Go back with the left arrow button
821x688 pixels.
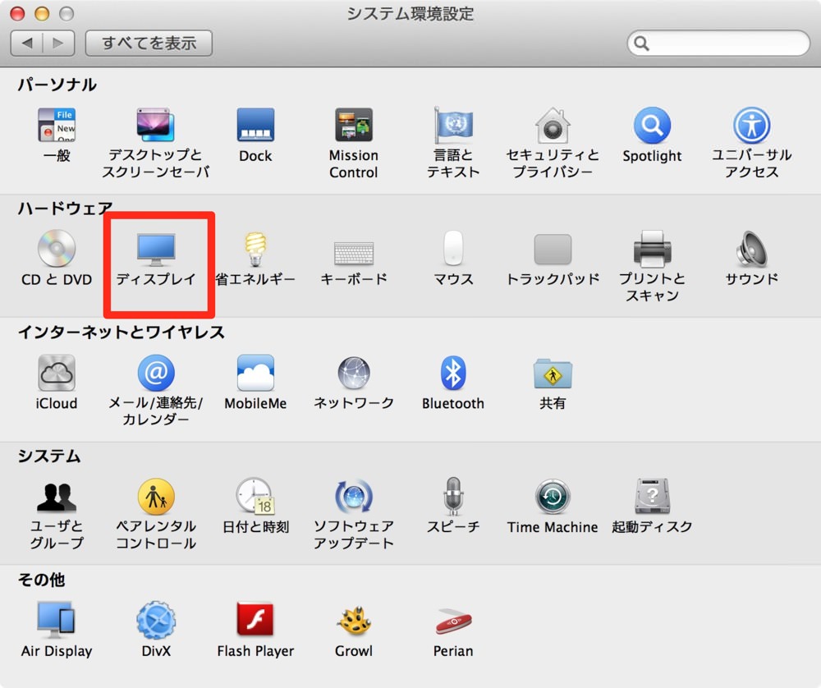(27, 43)
